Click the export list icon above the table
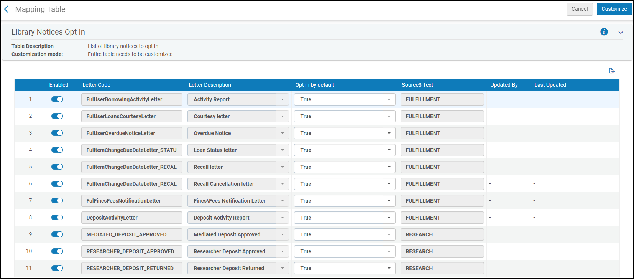This screenshot has height=279, width=634. click(x=612, y=71)
